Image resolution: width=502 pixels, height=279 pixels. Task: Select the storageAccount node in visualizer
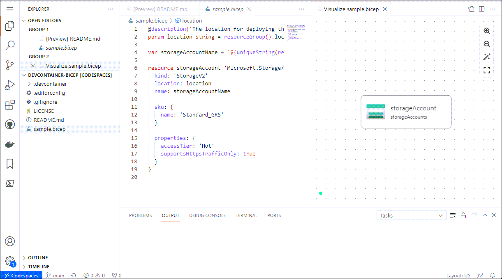(x=406, y=112)
